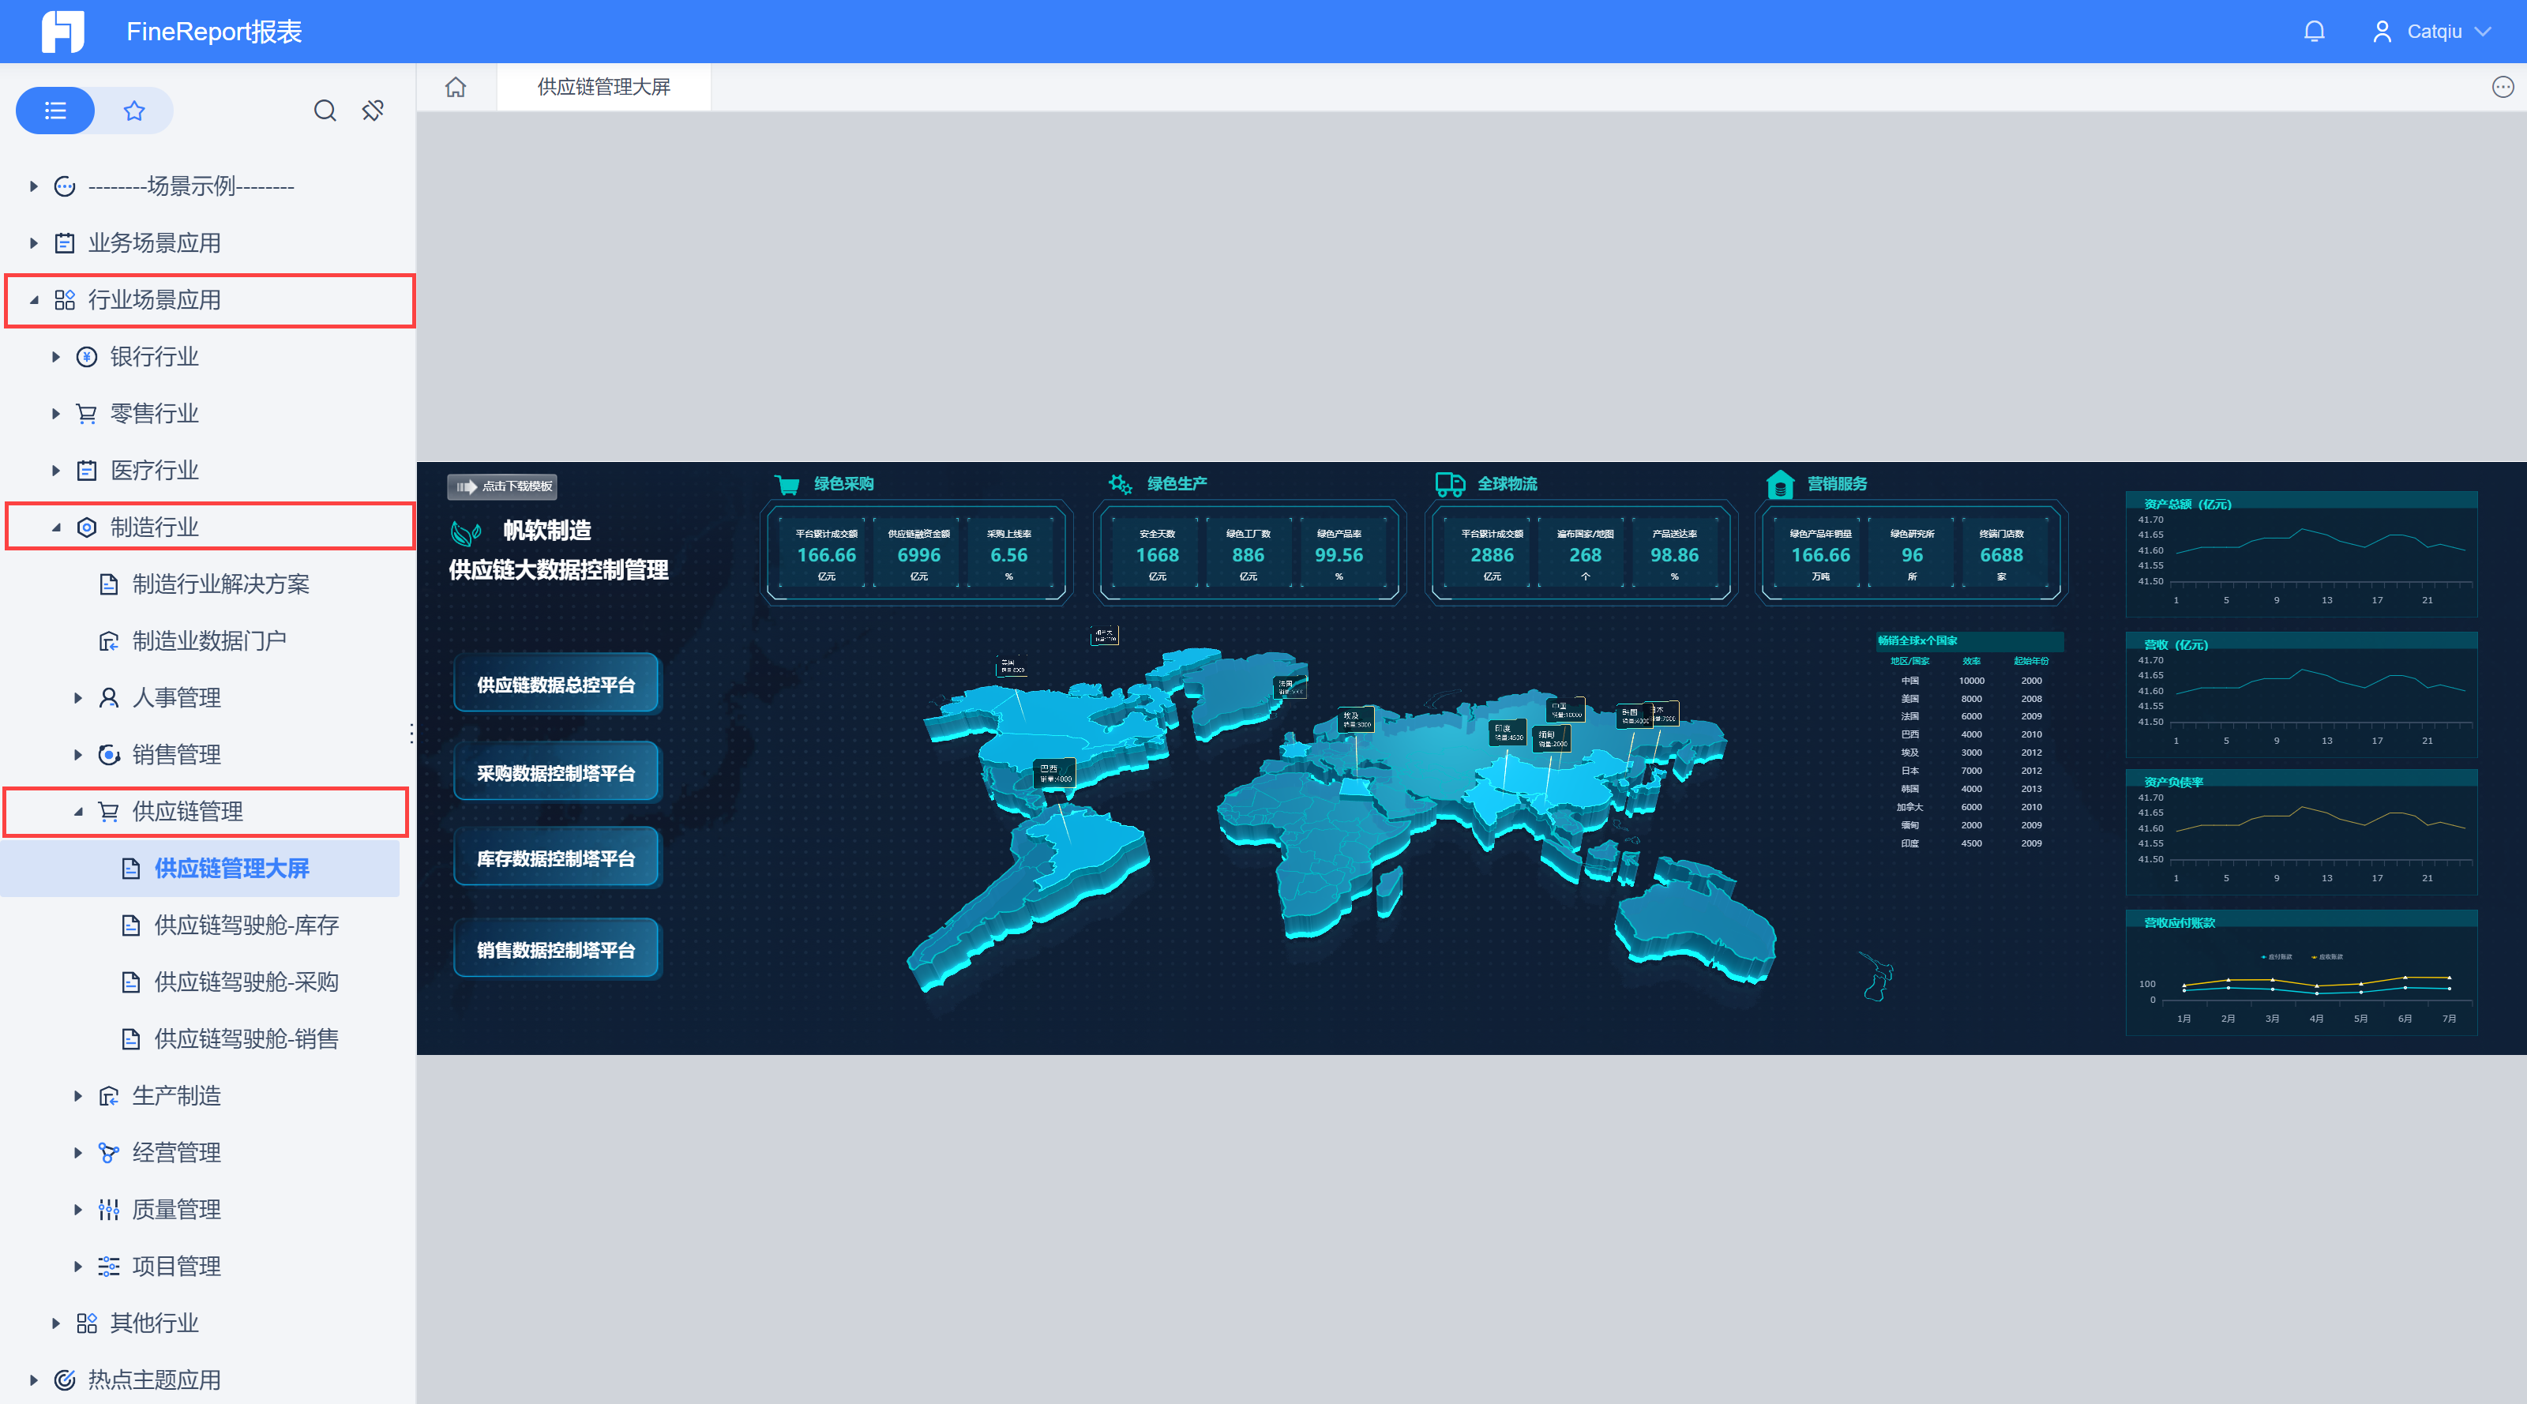
Task: Open 制造业数据门户 in the tree
Action: coord(209,640)
